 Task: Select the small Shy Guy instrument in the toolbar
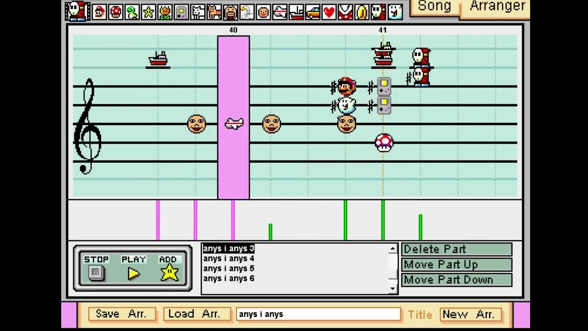tap(378, 12)
